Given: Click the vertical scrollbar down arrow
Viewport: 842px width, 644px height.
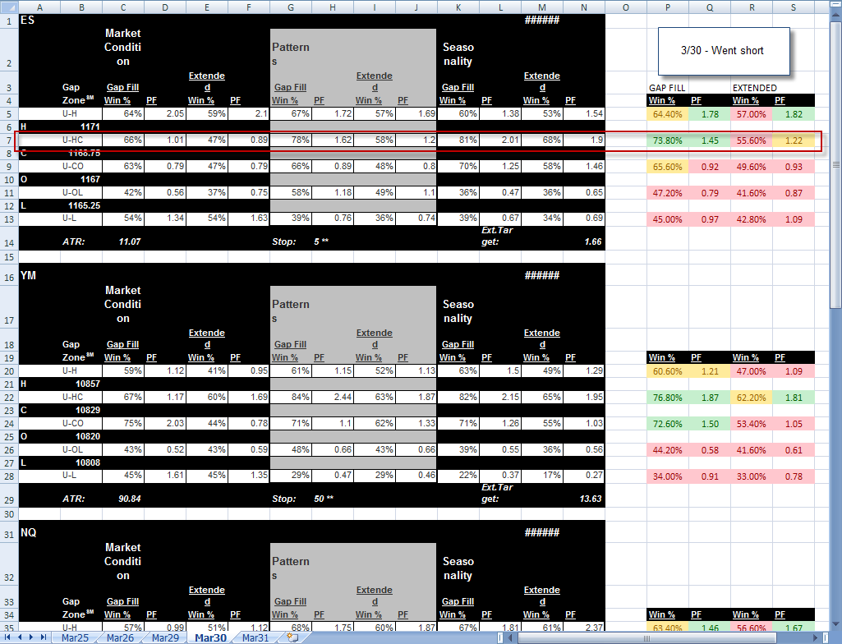Looking at the screenshot, I should coord(836,625).
